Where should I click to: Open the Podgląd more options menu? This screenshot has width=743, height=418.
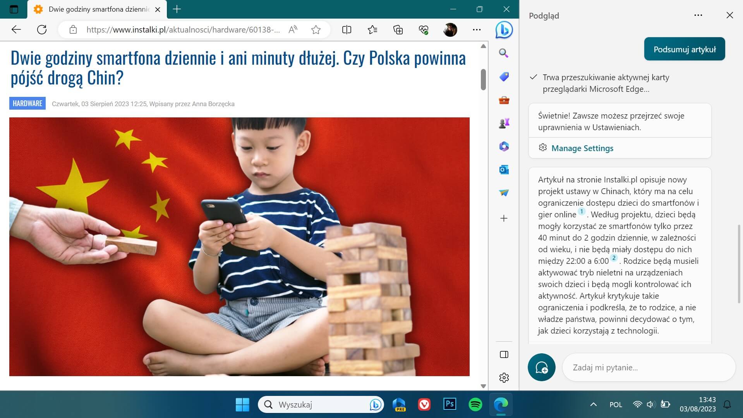[698, 15]
